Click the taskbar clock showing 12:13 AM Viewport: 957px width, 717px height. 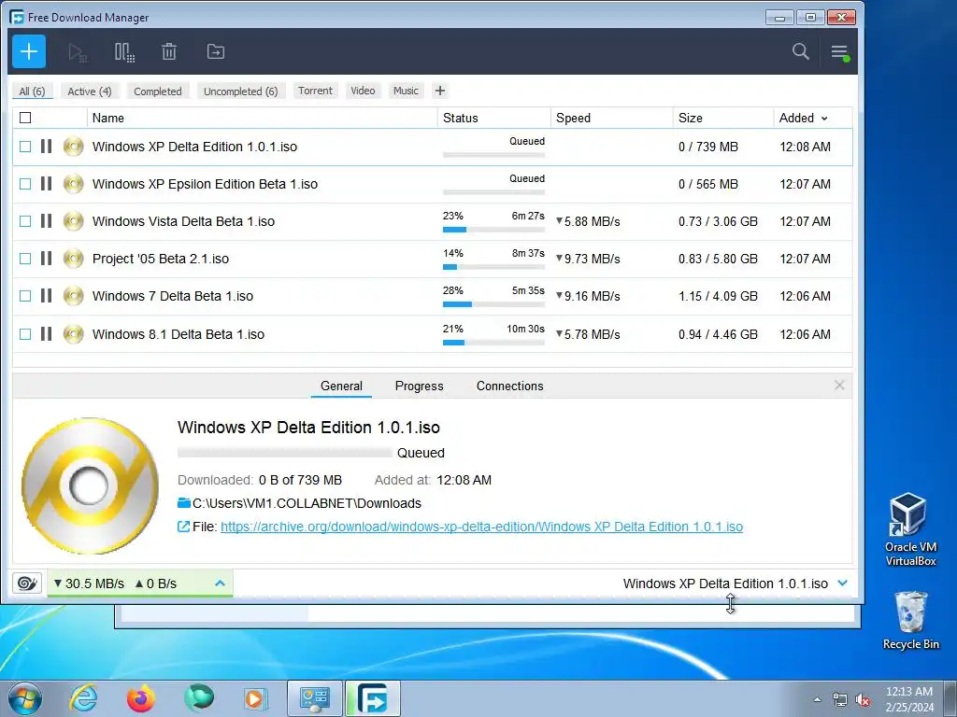point(909,698)
